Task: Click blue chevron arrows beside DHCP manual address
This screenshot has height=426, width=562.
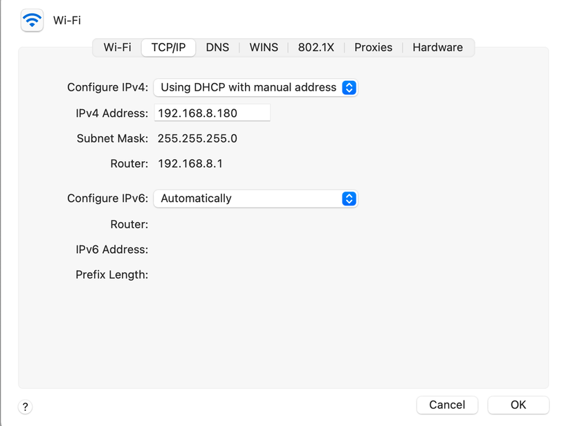Action: 350,88
